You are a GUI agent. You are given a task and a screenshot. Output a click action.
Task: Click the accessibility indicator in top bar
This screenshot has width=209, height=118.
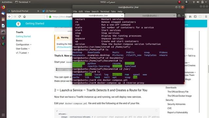click(186, 2)
